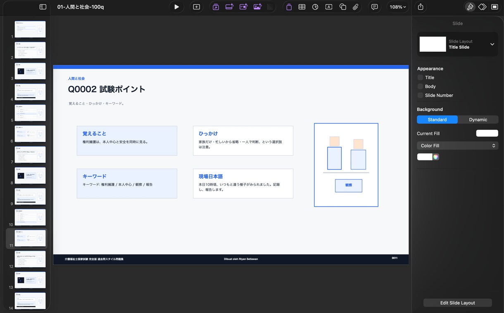The height and width of the screenshot is (313, 504).
Task: Select slide 14 thumbnail
Action: click(30, 301)
